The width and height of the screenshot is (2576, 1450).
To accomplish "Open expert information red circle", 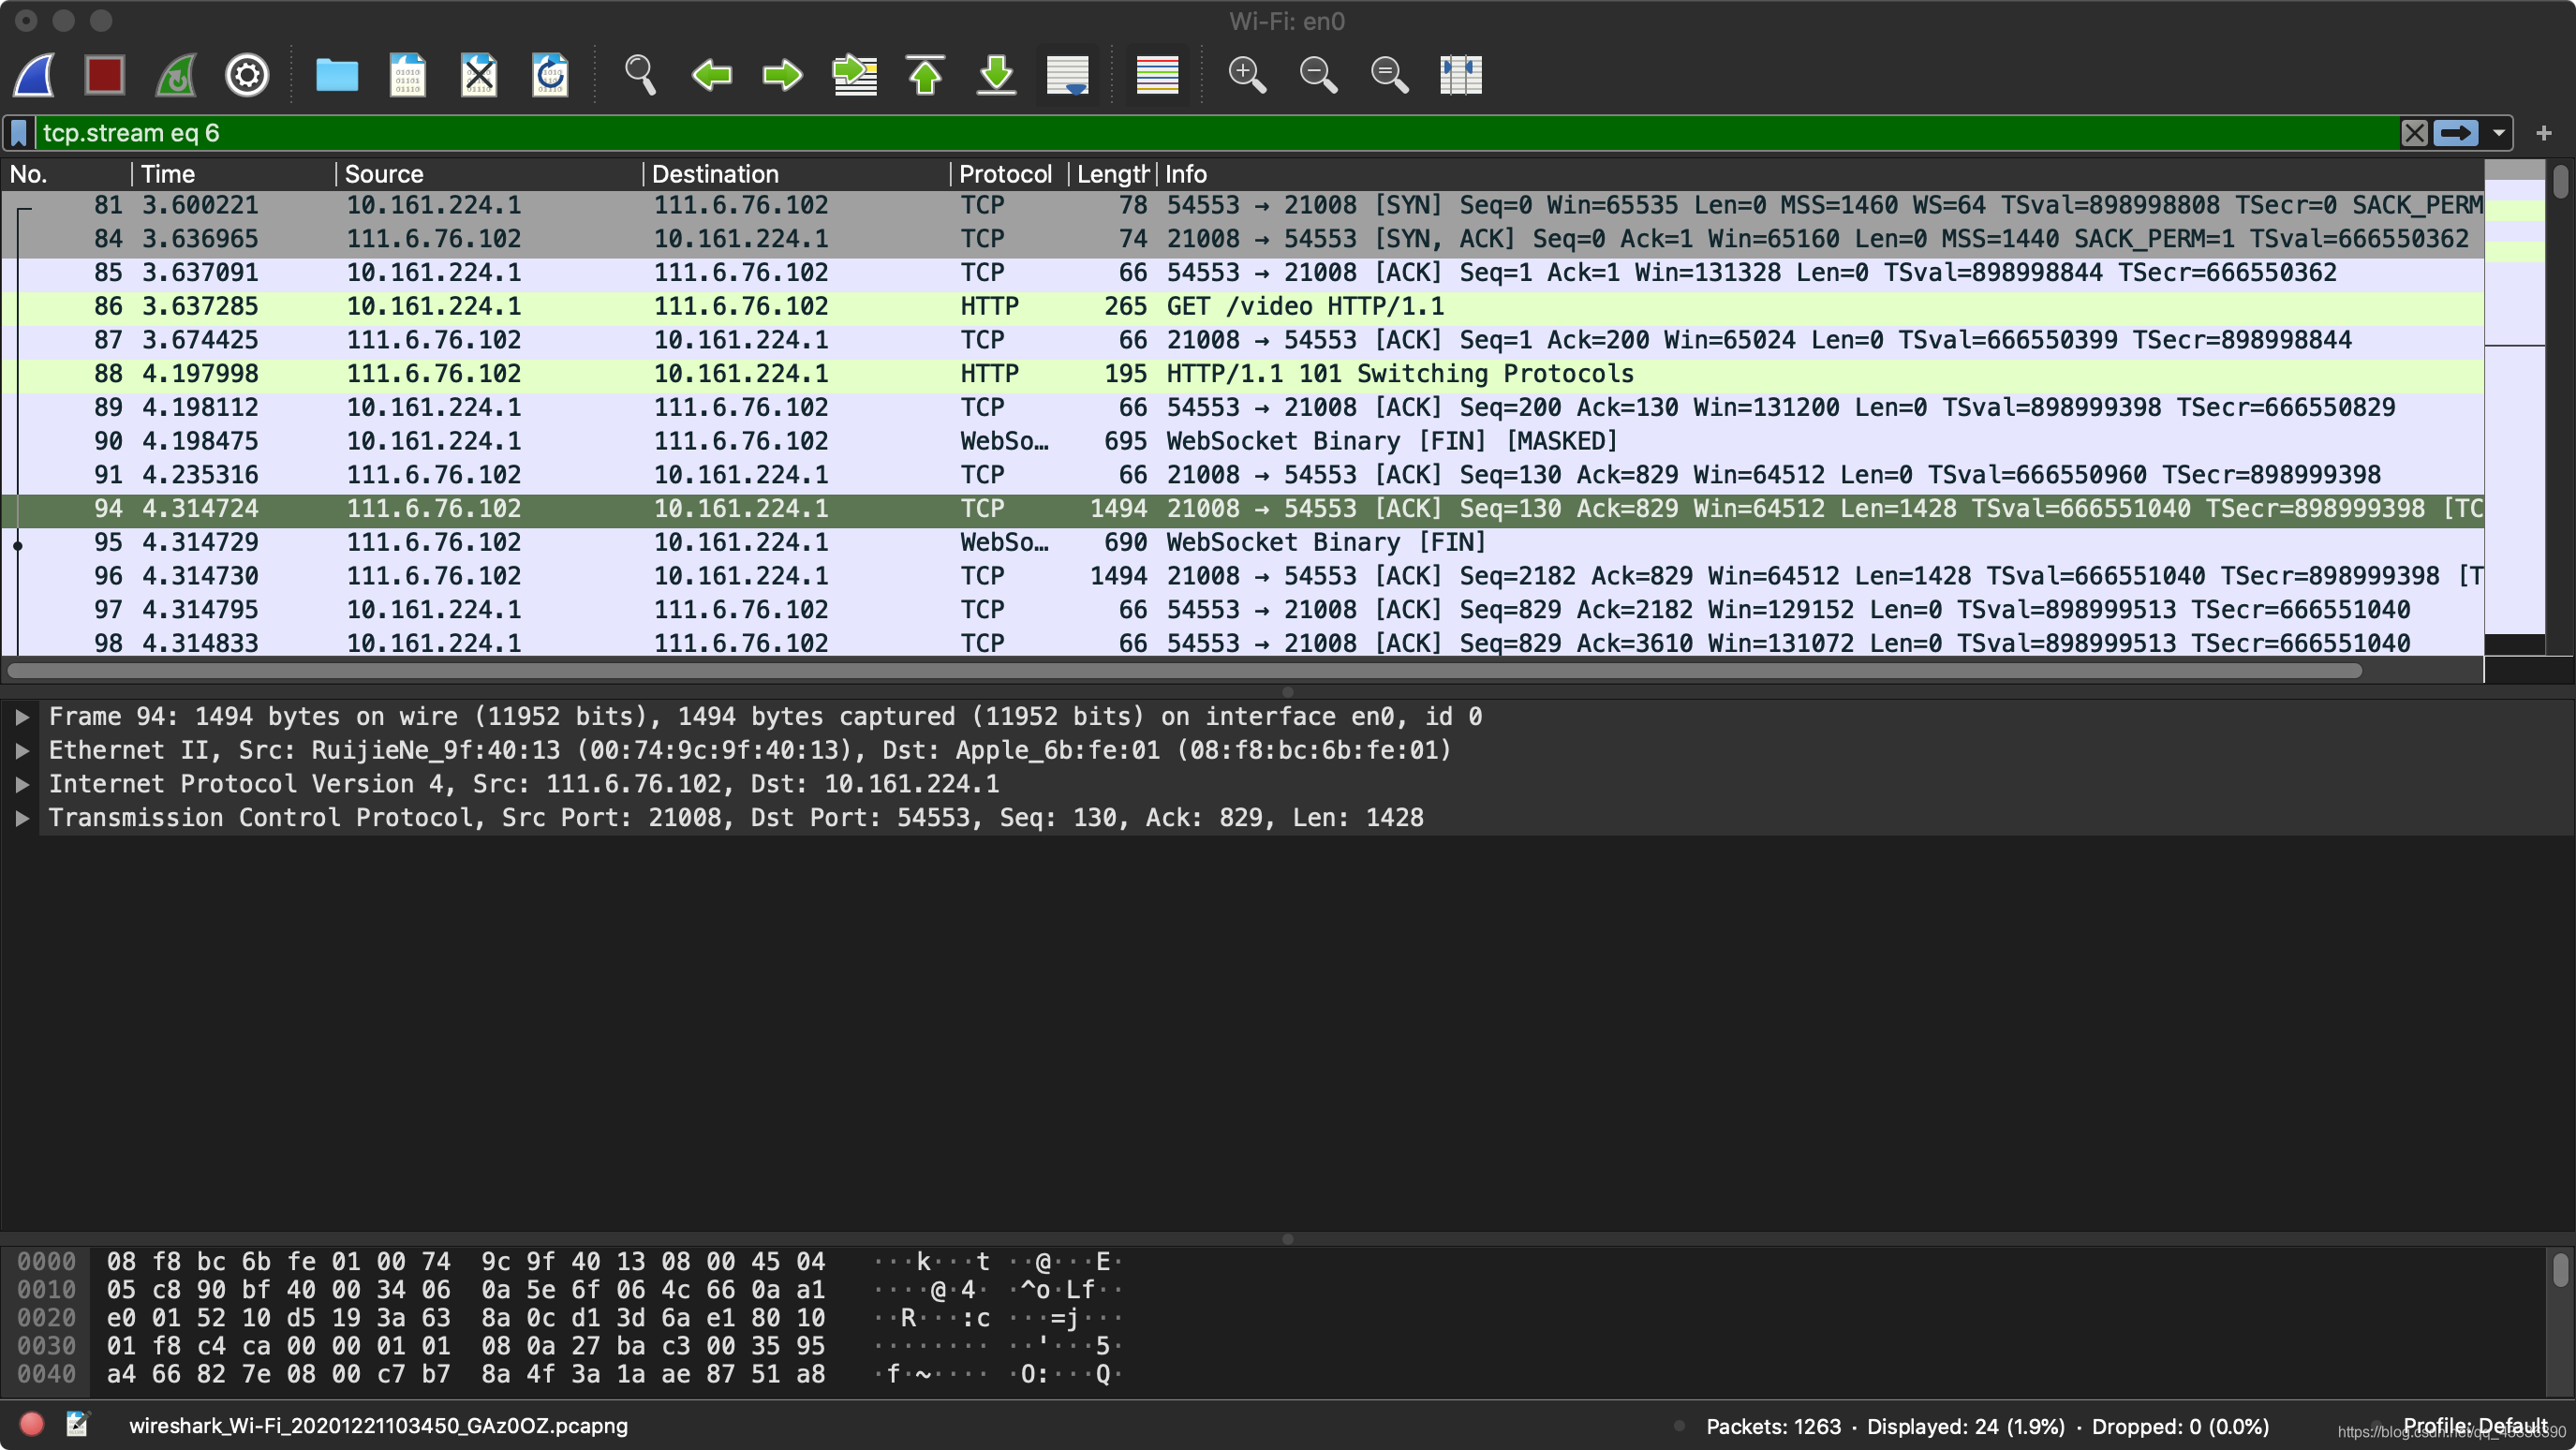I will pos(32,1425).
